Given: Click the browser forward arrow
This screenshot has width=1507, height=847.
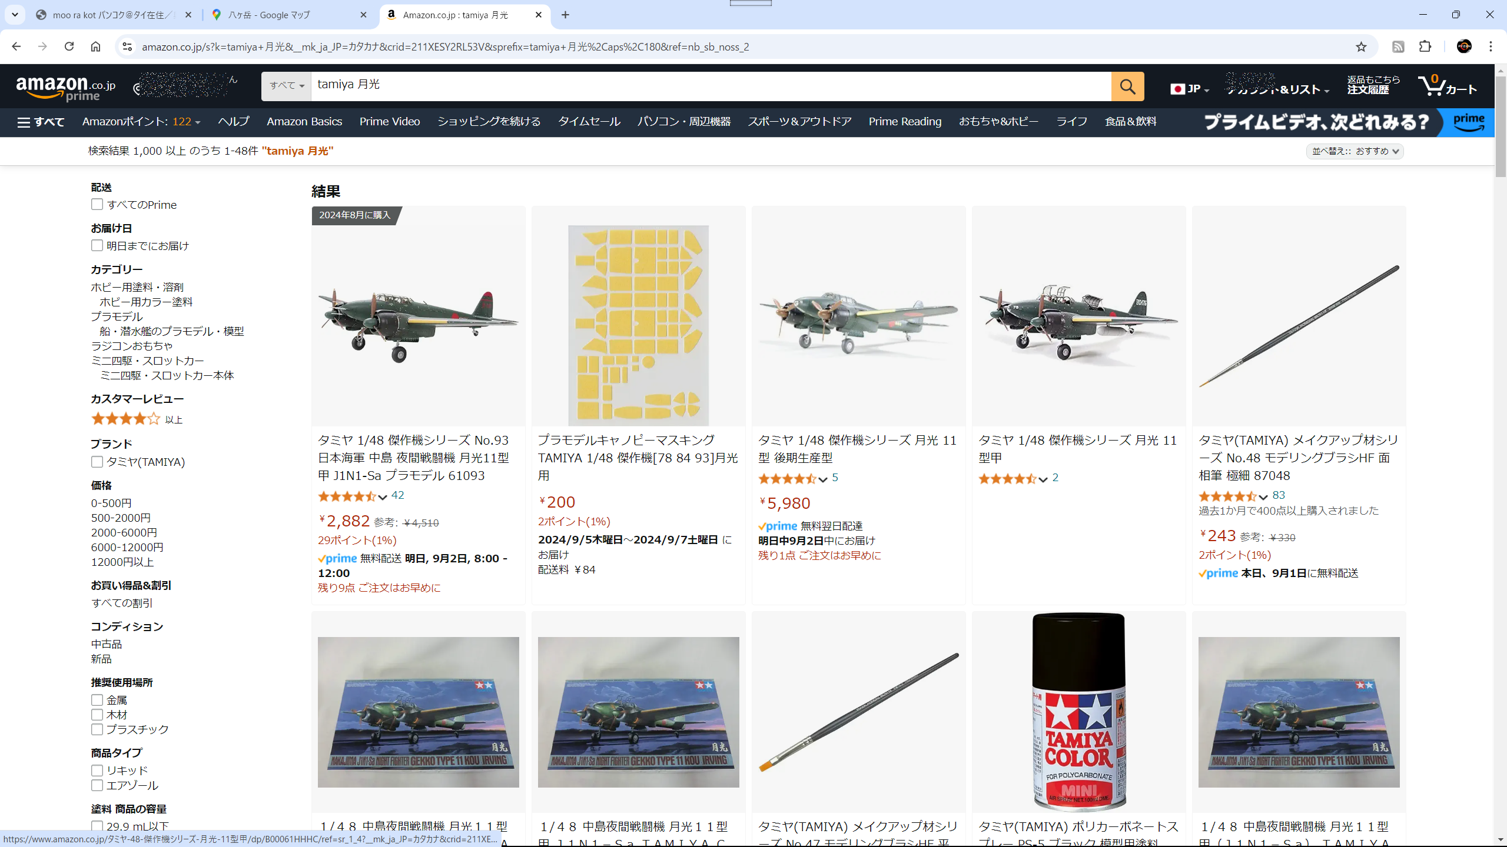Looking at the screenshot, I should point(42,46).
